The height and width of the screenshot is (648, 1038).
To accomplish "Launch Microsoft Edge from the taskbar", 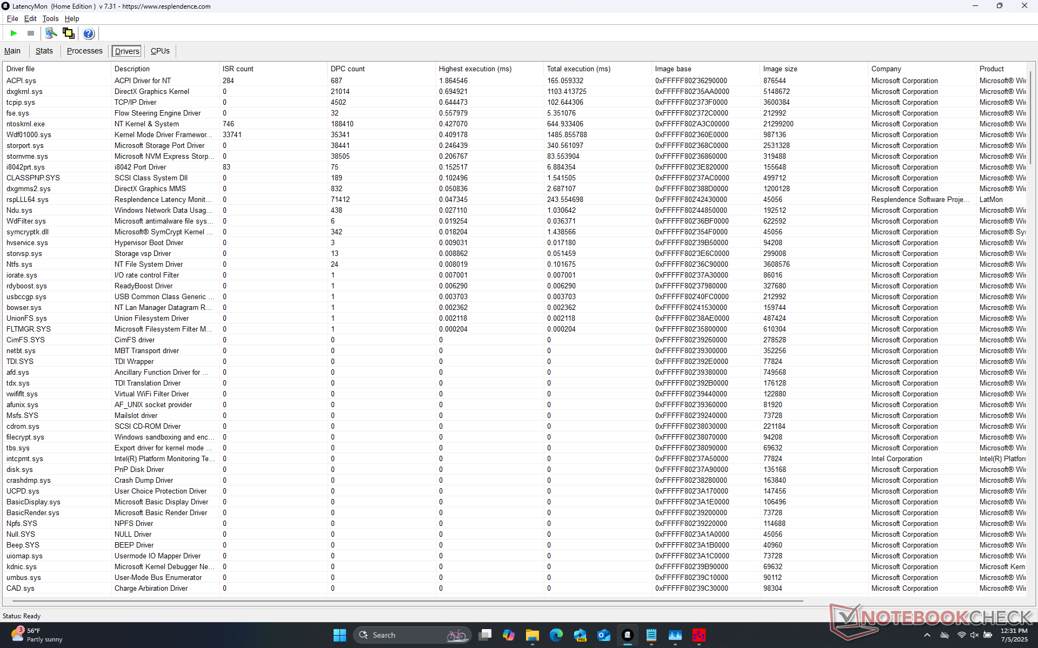I will pyautogui.click(x=556, y=635).
